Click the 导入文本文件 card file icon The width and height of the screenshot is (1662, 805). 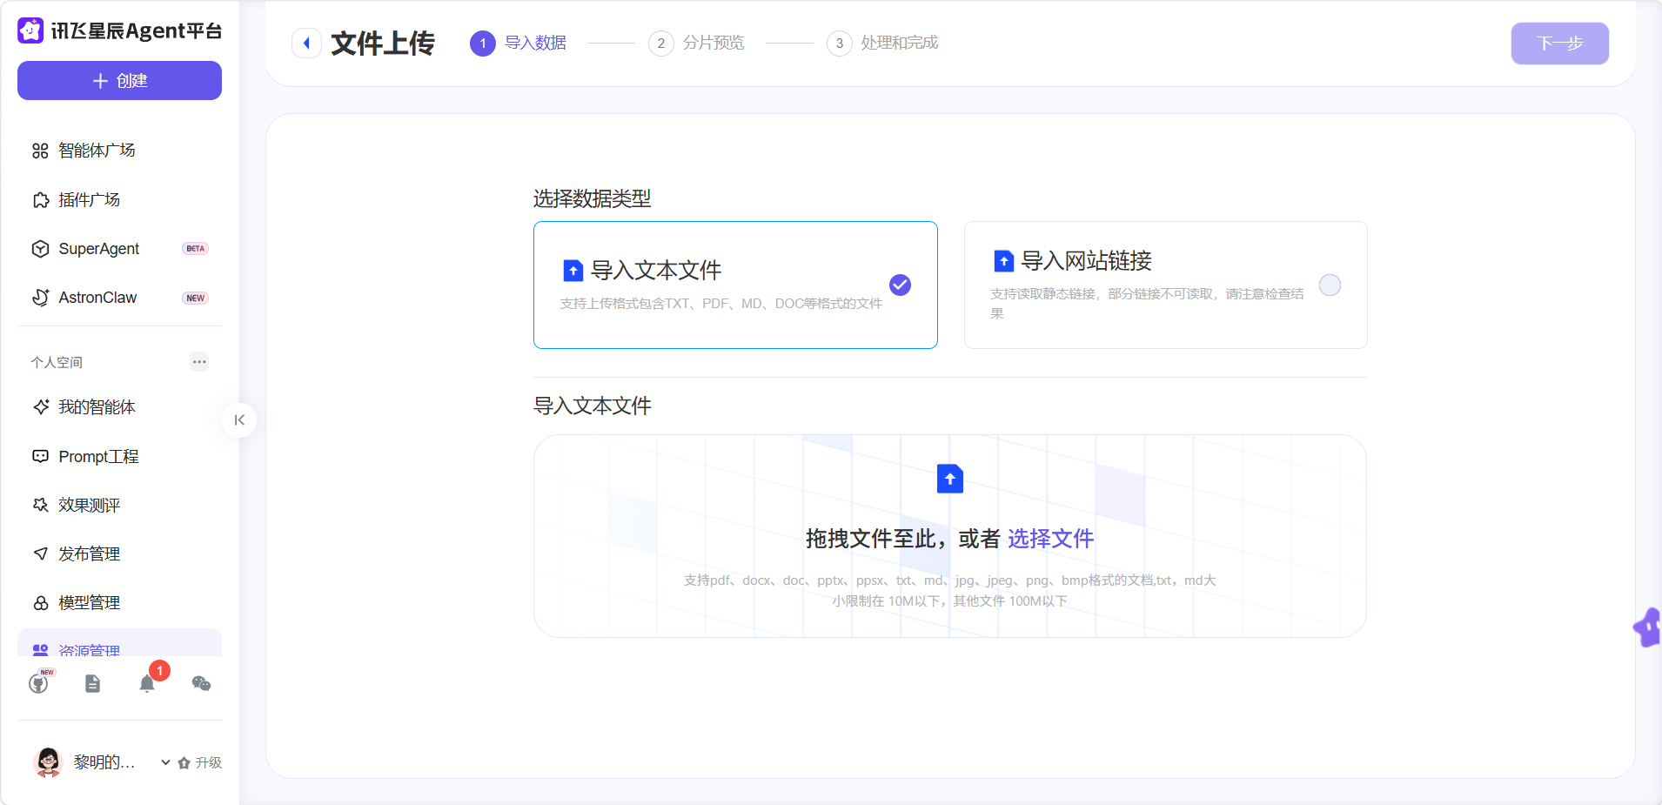pyautogui.click(x=573, y=271)
